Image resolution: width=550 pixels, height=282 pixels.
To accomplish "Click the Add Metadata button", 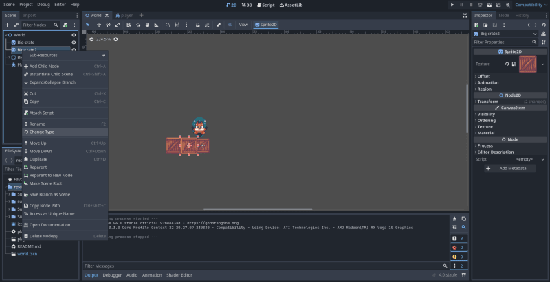I will point(509,168).
